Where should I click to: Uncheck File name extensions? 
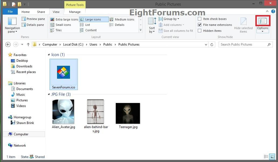tap(199, 25)
